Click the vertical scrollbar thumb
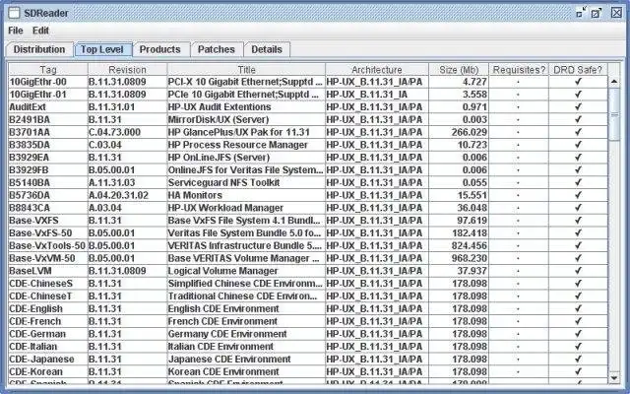The height and width of the screenshot is (394, 630). [x=614, y=114]
